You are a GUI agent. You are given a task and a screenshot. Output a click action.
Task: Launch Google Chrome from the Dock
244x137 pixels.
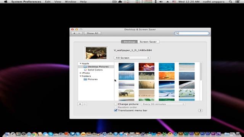pyautogui.click(x=34, y=134)
